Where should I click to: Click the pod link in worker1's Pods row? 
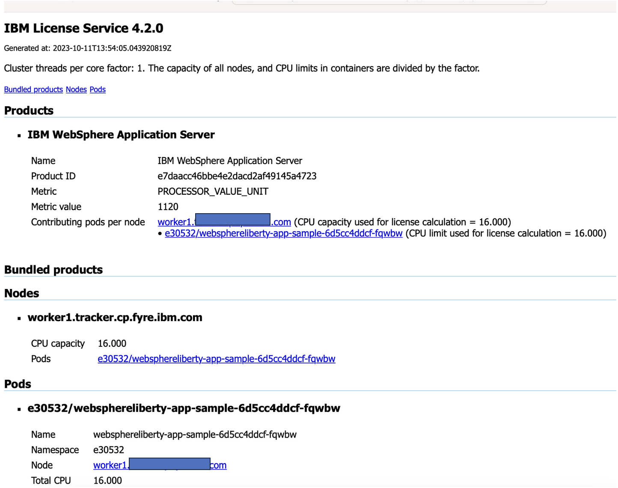coord(216,359)
